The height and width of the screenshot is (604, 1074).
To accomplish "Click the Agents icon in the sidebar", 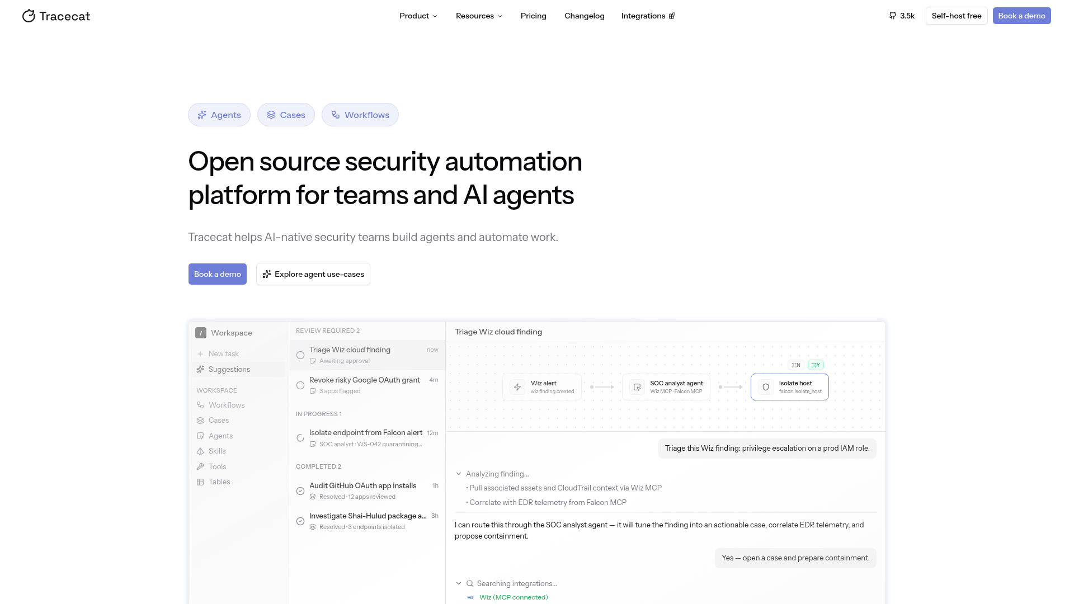I will point(200,436).
